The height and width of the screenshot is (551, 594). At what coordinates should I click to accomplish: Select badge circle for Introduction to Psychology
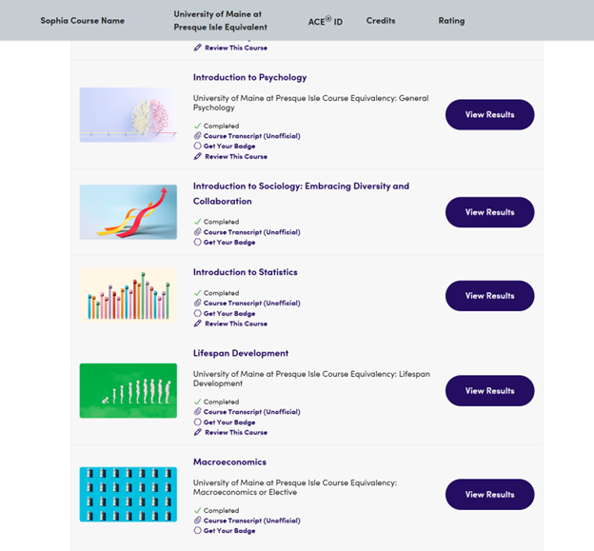pyautogui.click(x=198, y=147)
